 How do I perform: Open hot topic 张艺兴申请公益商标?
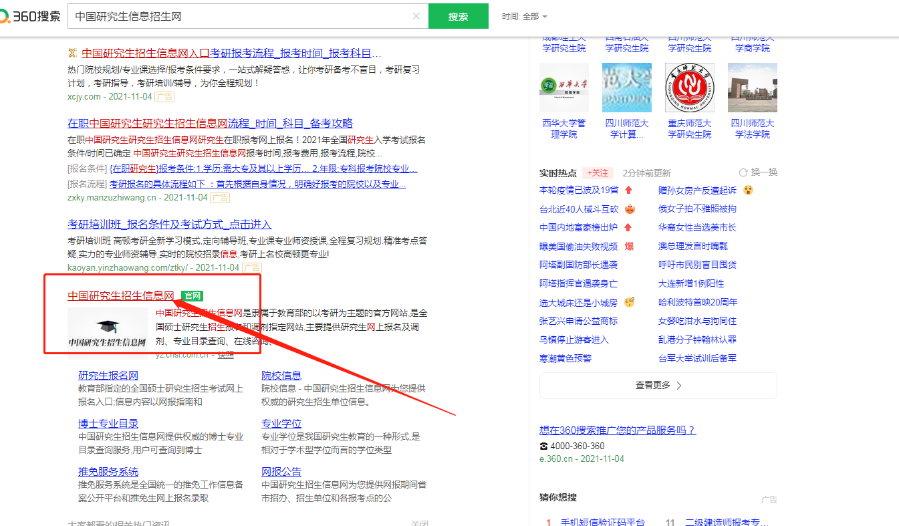tap(579, 321)
